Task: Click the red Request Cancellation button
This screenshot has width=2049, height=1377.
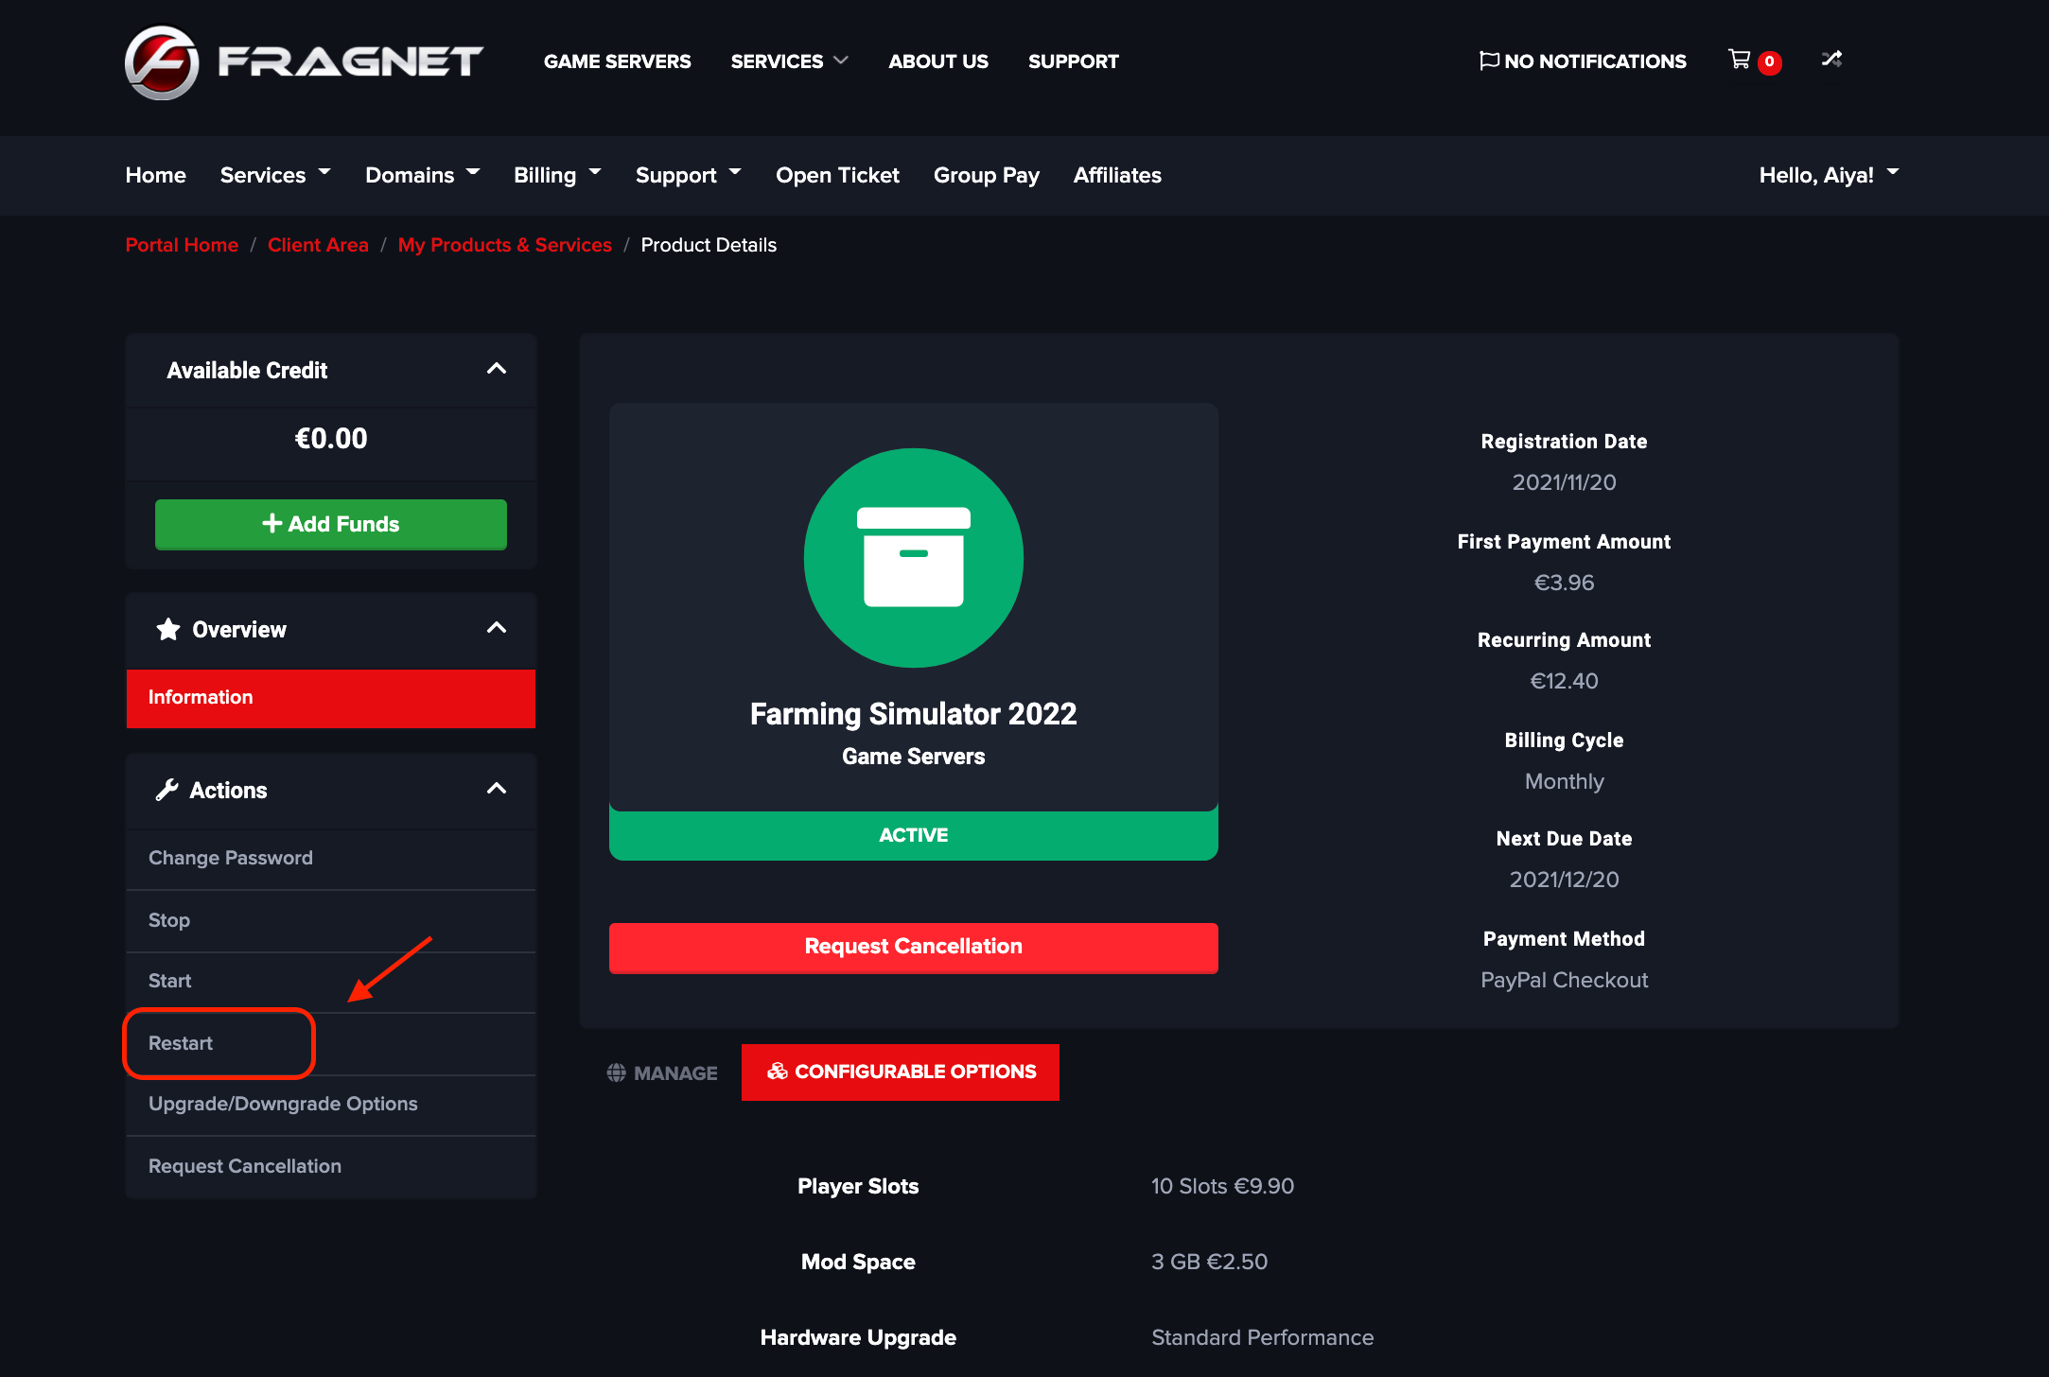Action: [914, 947]
